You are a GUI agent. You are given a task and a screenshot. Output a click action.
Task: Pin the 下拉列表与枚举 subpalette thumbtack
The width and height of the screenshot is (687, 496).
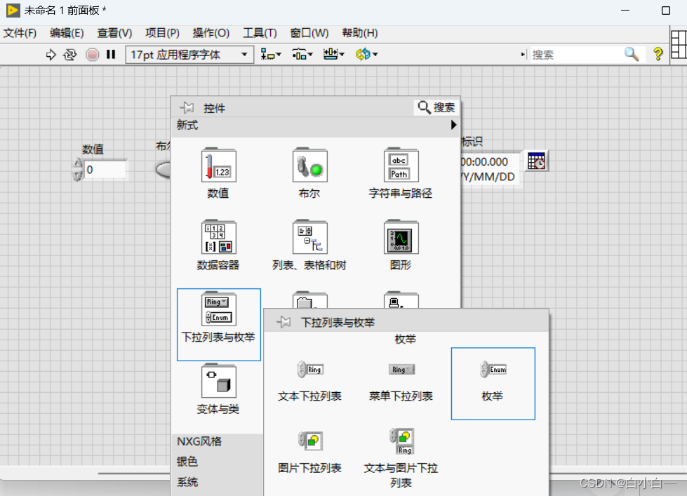coord(284,322)
